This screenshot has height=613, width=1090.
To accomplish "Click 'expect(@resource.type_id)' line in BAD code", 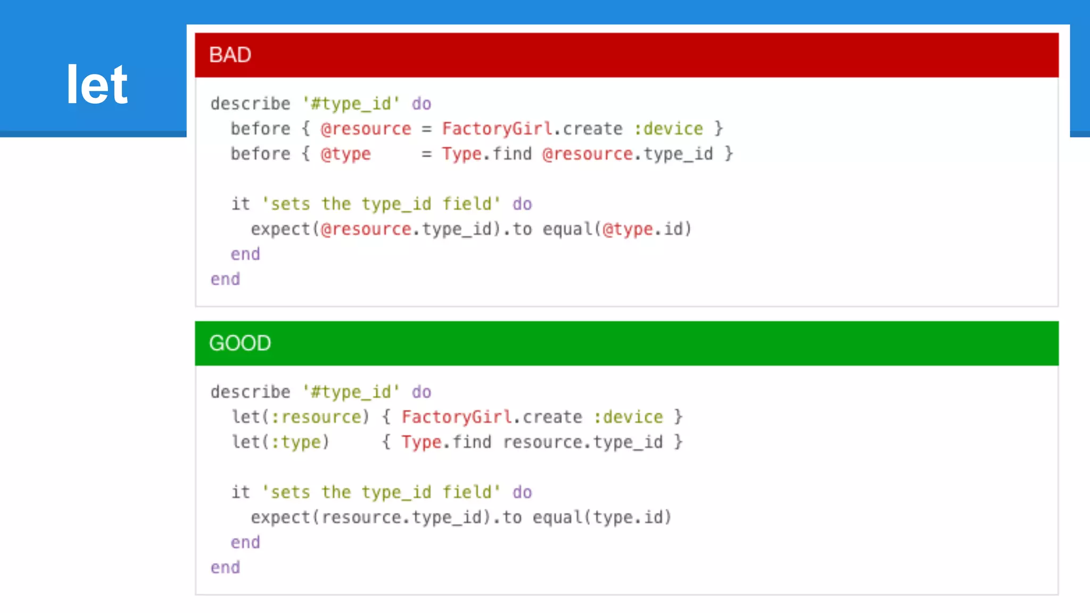I will 376,229.
